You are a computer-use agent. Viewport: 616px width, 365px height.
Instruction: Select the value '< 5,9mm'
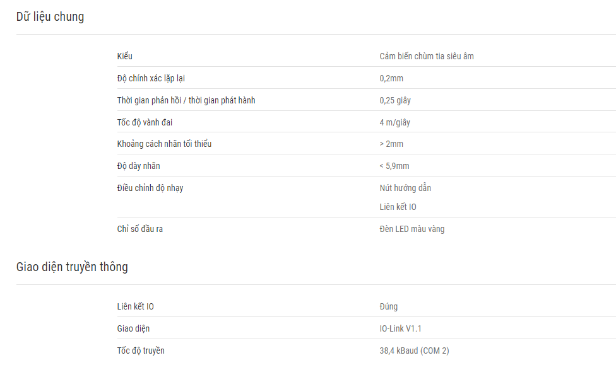[394, 166]
